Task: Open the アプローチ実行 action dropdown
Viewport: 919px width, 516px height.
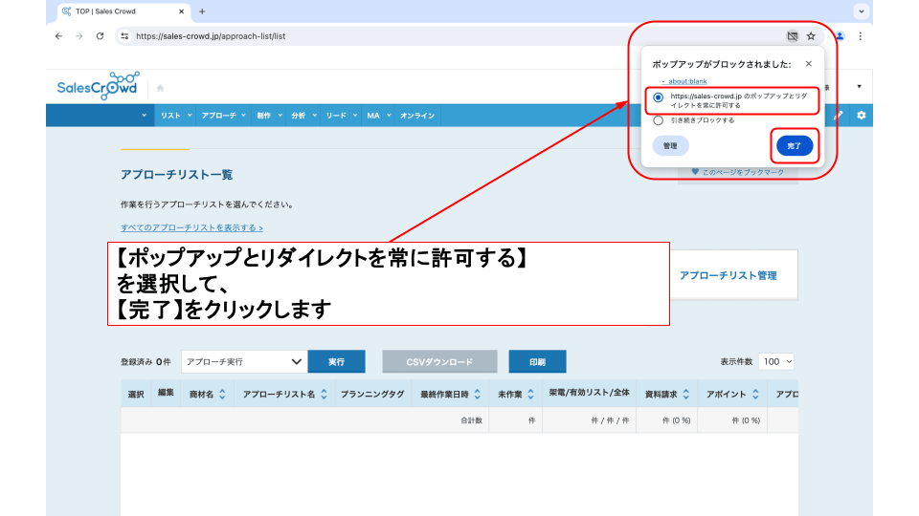Action: click(244, 362)
